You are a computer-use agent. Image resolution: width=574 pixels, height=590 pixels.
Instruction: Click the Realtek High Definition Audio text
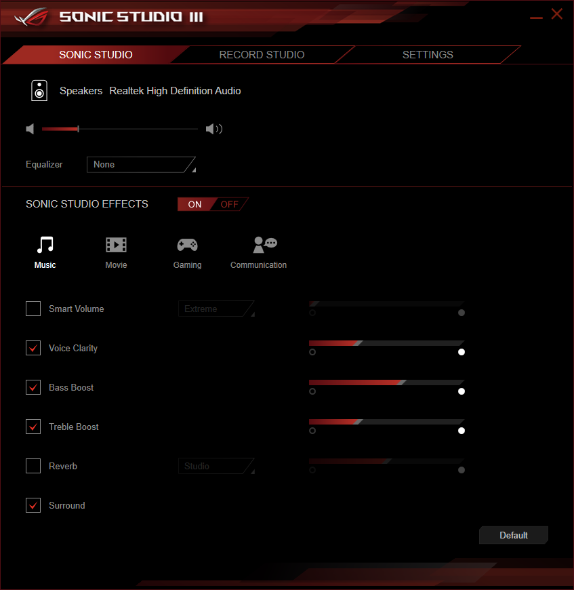click(175, 91)
